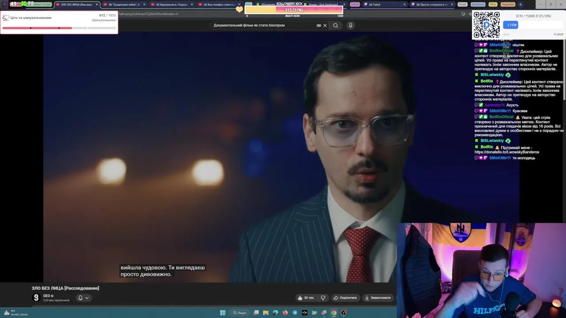Switch to the (4) Twitch browser tab
Viewport: 566px width, 318px height.
(384, 4)
